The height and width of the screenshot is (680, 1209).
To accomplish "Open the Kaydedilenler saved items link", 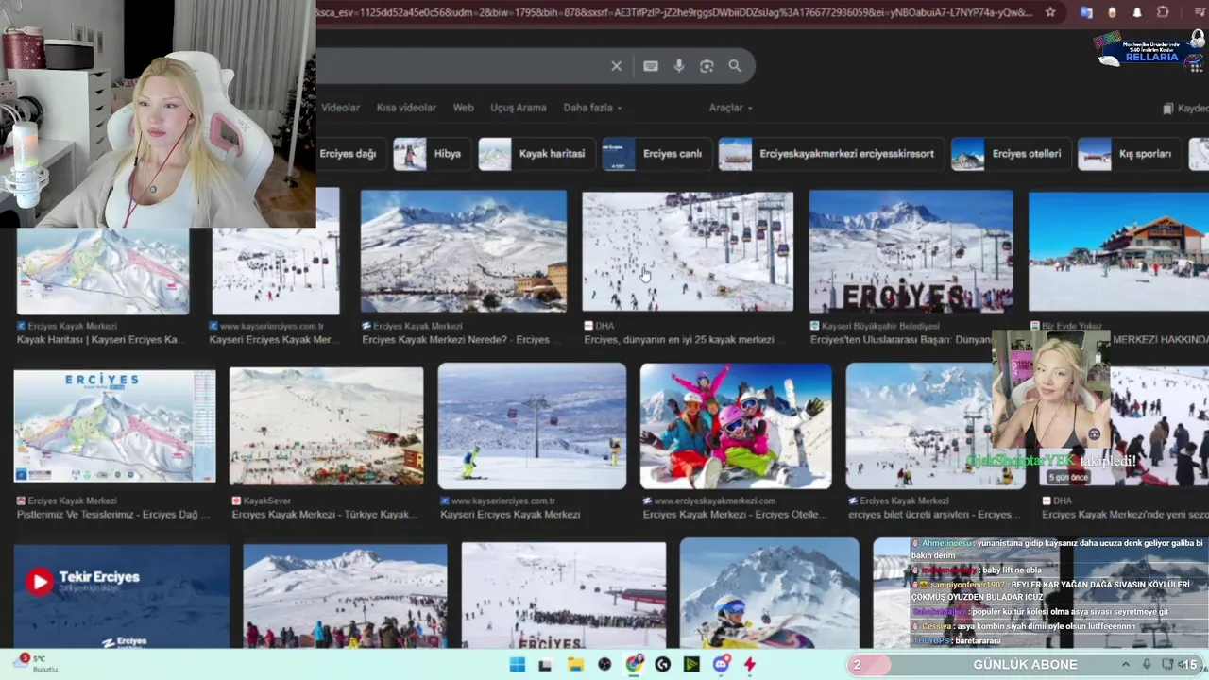I will (1186, 108).
